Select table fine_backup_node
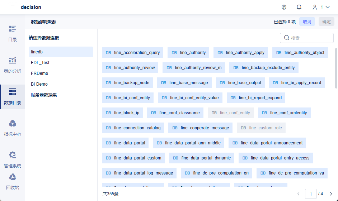The height and width of the screenshot is (201, 338). pyautogui.click(x=127, y=83)
